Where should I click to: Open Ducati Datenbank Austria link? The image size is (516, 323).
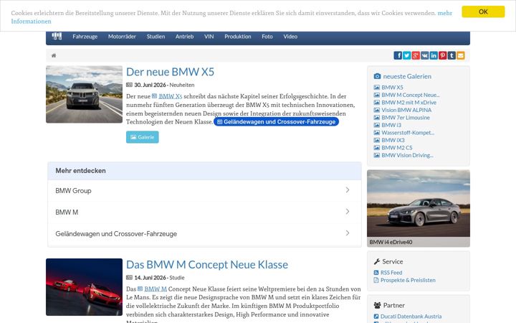(x=411, y=317)
